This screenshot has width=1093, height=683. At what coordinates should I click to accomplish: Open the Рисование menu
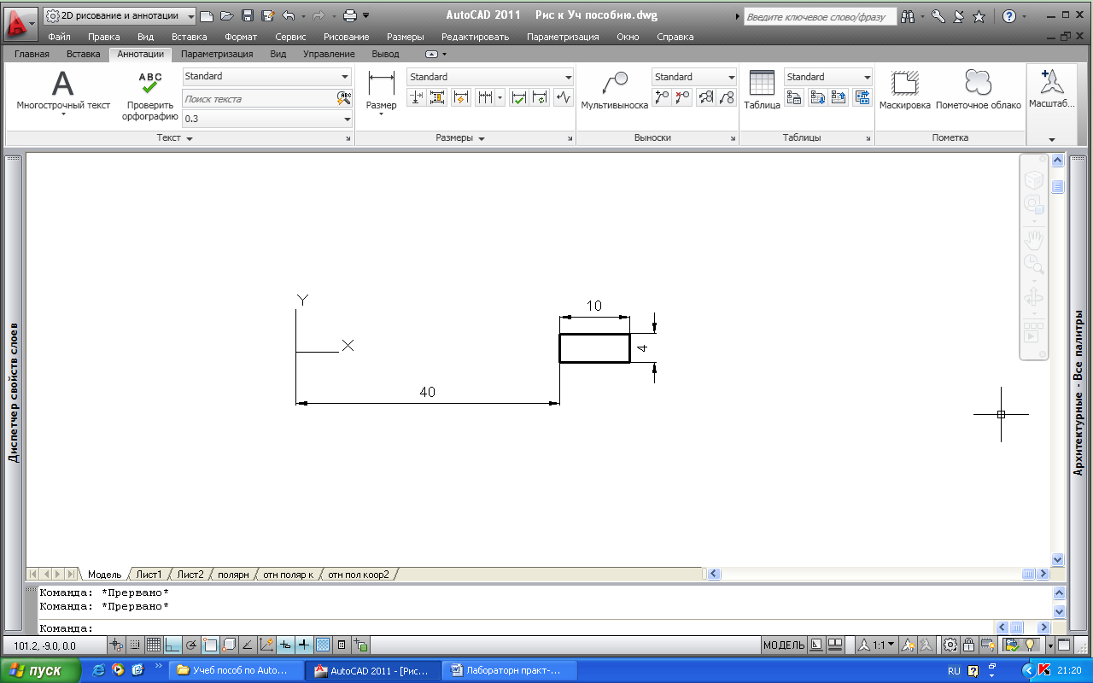coord(347,37)
